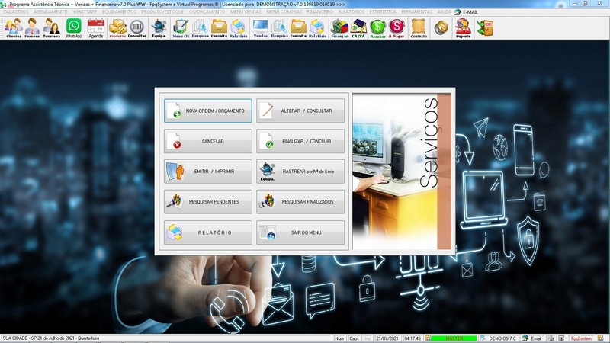Click the date 21/07/2021 in status bar
Screen dimensions: 610x343
coord(387,338)
